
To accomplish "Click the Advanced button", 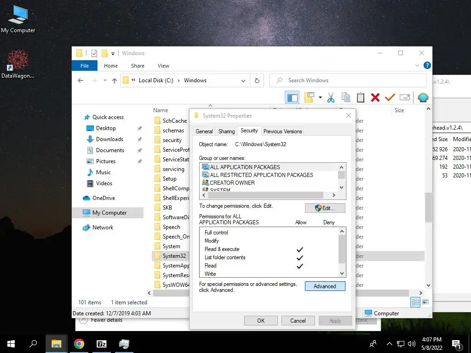I will (325, 286).
